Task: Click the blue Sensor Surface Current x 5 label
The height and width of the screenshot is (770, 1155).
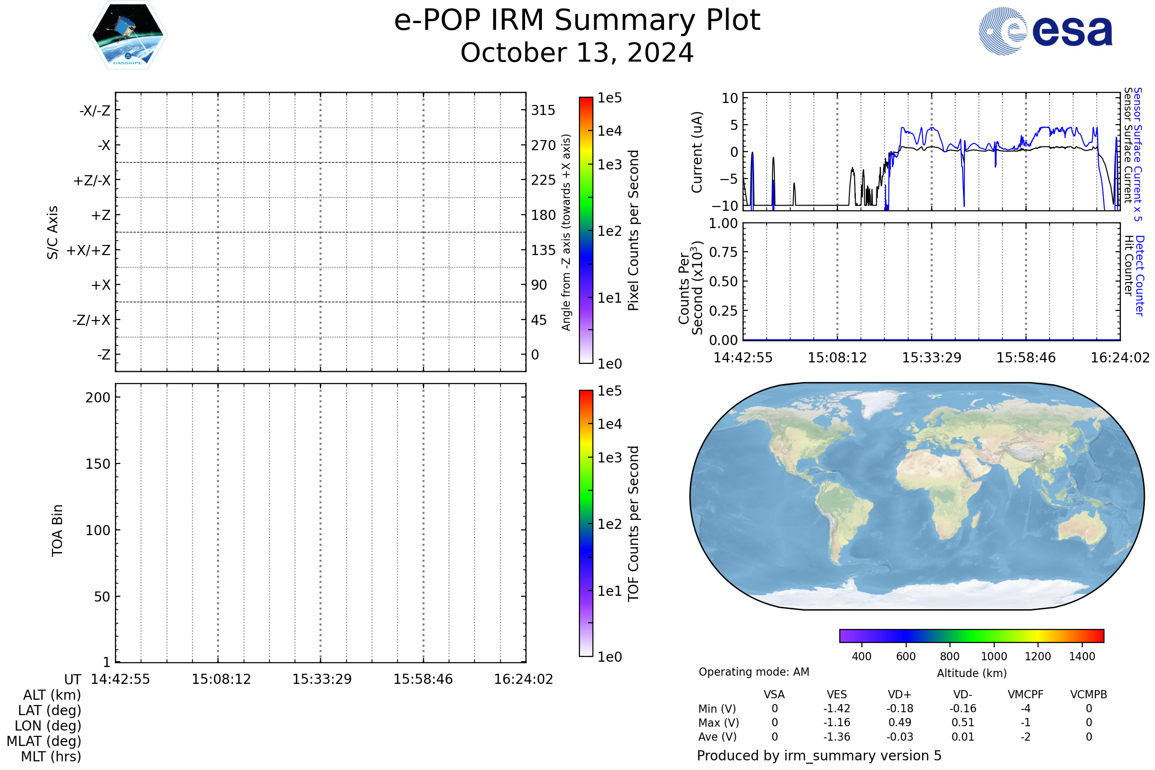Action: pos(1138,154)
